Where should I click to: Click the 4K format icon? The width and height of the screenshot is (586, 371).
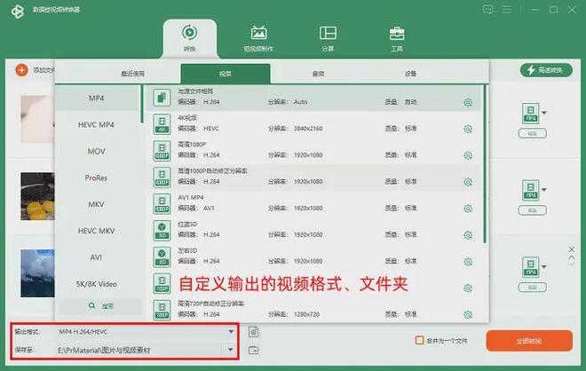(x=162, y=124)
